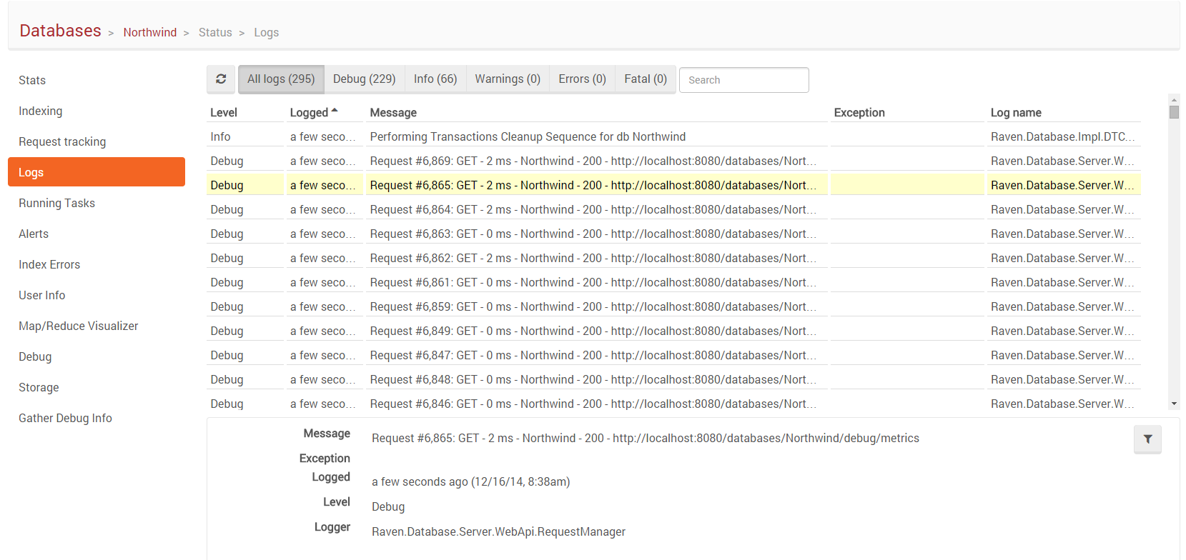Screen dimensions: 1186x560
Task: Click the logged time 12/16/14, 8:38am detail
Action: 471,481
